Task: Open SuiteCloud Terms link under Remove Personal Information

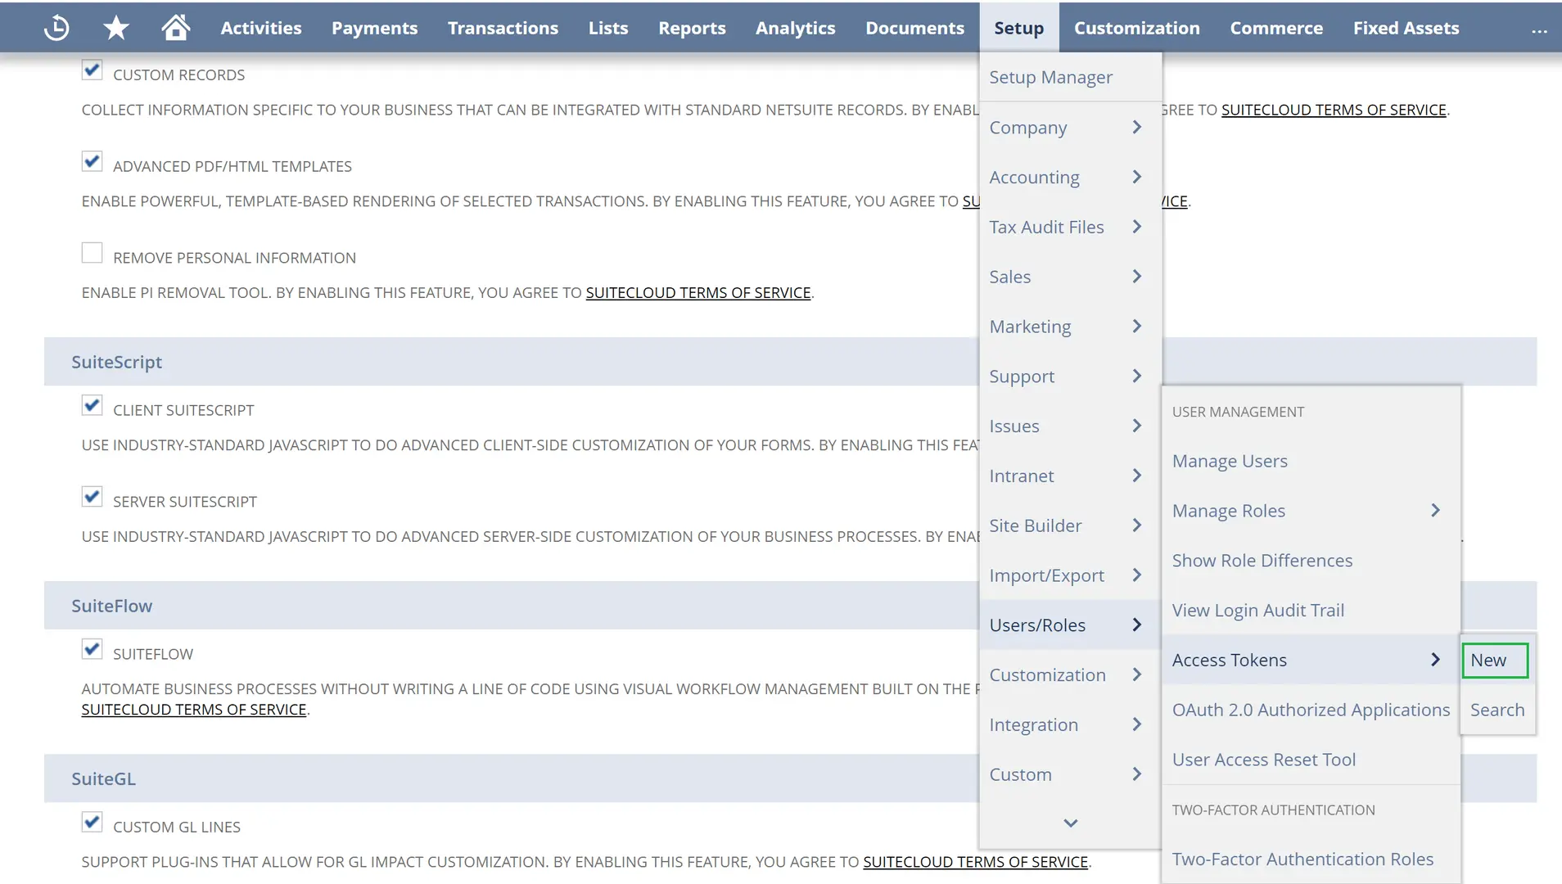Action: (697, 293)
